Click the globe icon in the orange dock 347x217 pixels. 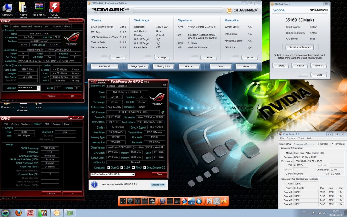163,201
